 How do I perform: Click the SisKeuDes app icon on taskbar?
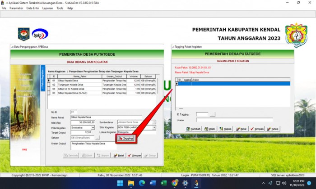[x=196, y=183]
